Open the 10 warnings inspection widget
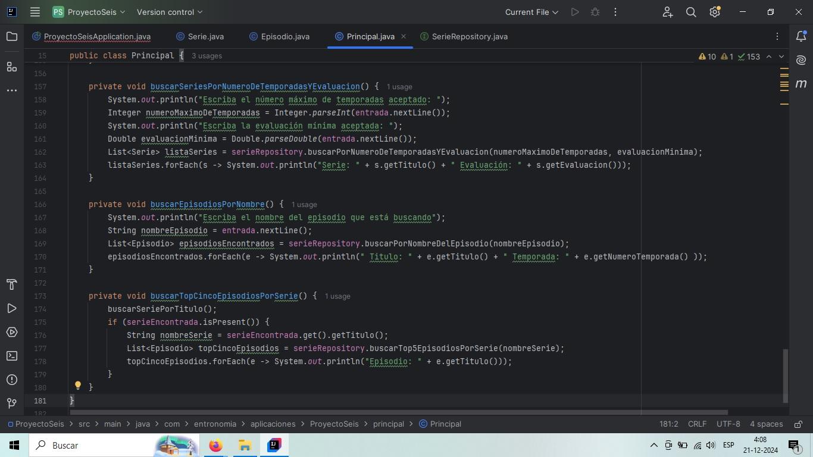The image size is (813, 457). (x=707, y=57)
